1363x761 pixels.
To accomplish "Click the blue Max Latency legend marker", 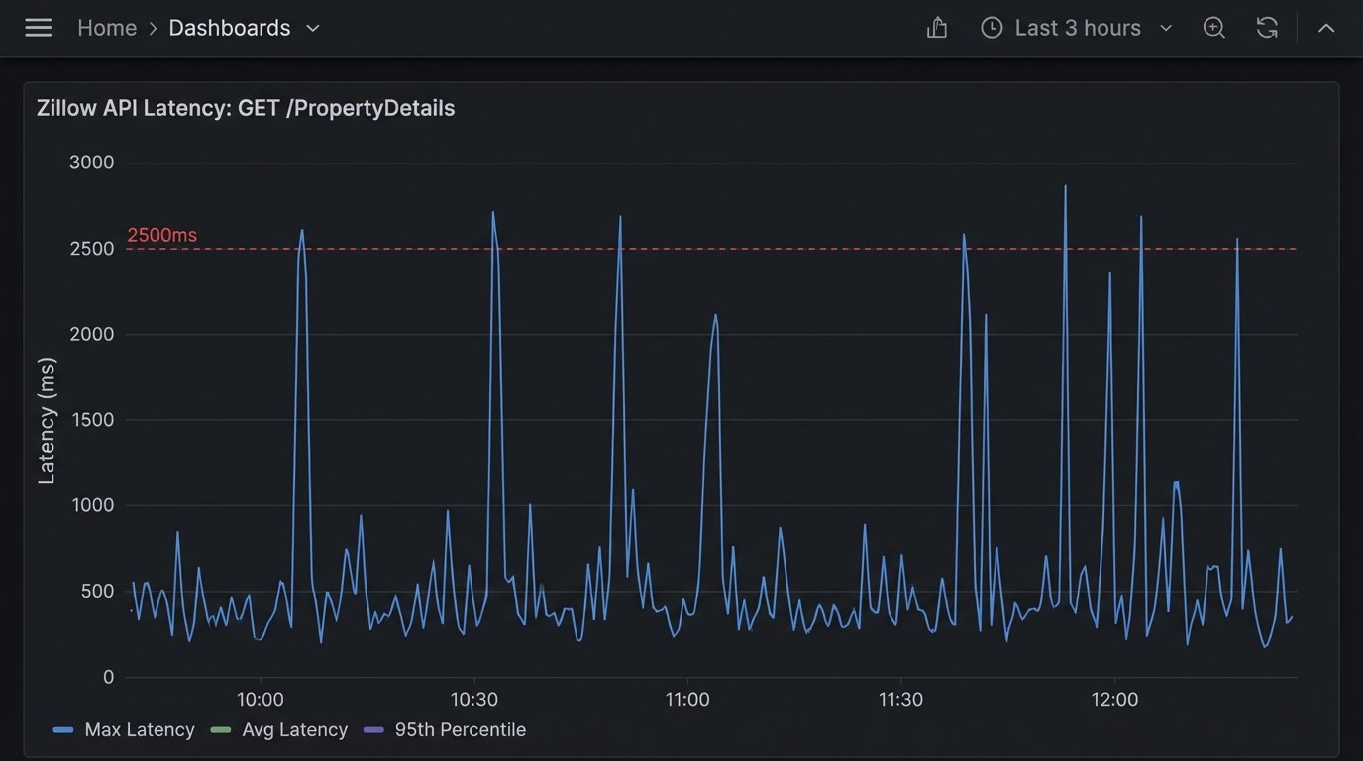I will (x=63, y=730).
